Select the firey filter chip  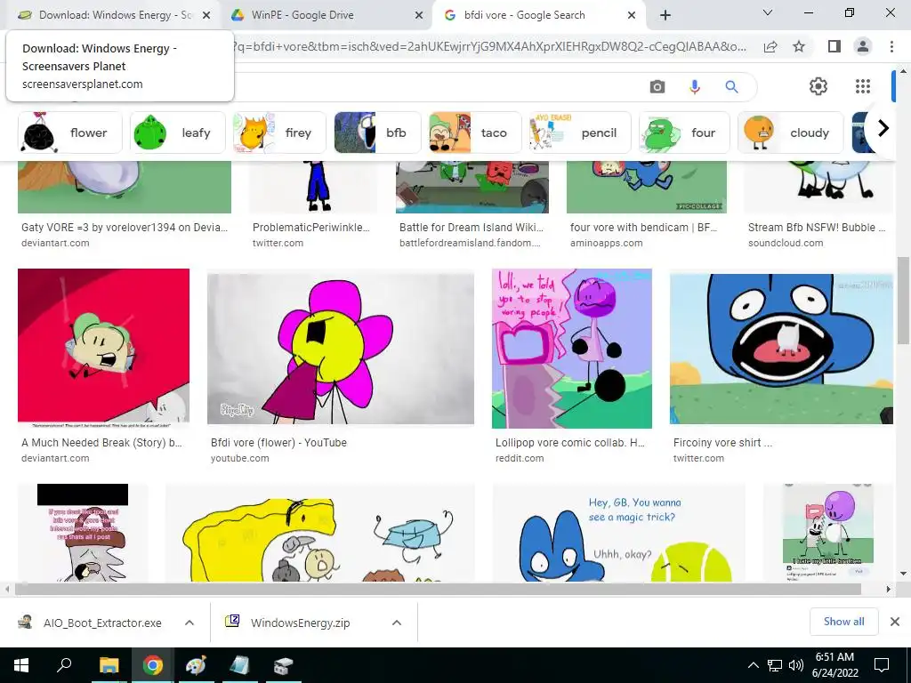point(278,133)
